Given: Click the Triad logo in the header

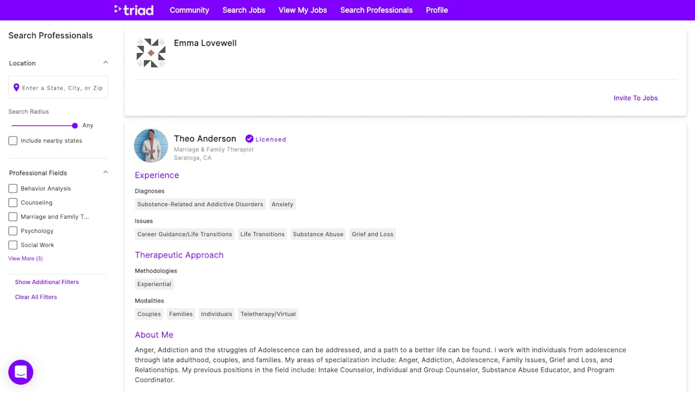Looking at the screenshot, I should coord(134,10).
